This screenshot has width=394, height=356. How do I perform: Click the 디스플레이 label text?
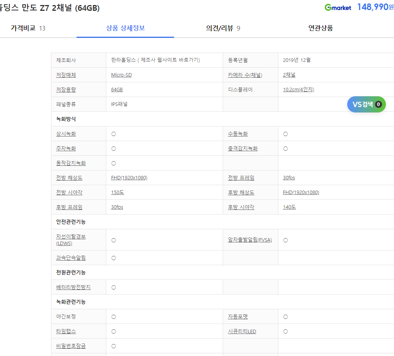click(240, 89)
